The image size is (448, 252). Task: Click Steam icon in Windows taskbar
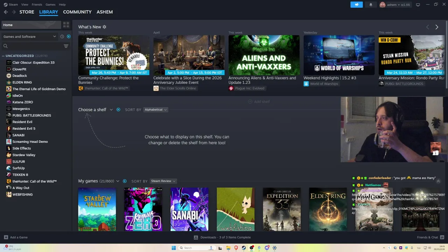coord(244,248)
